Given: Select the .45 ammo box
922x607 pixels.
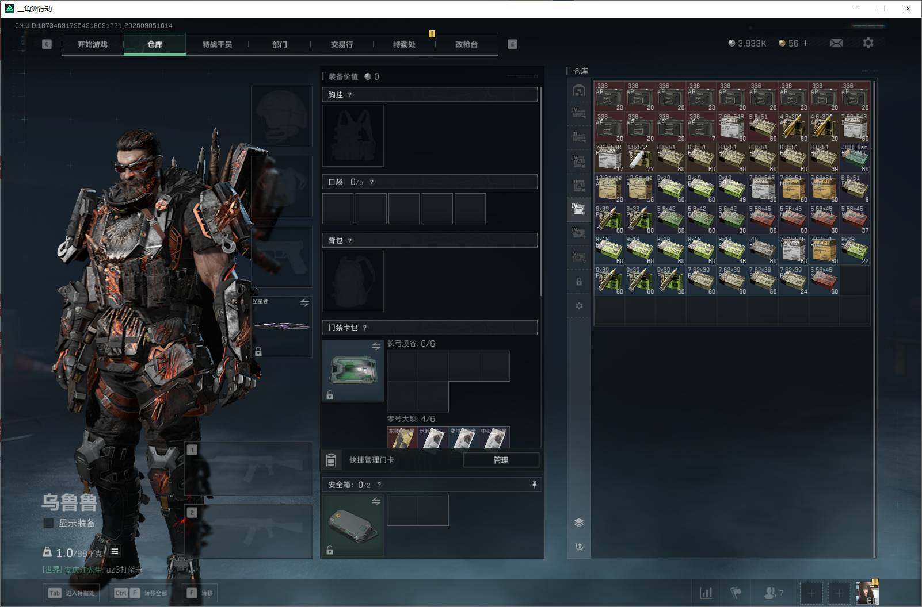Looking at the screenshot, I should tap(763, 250).
